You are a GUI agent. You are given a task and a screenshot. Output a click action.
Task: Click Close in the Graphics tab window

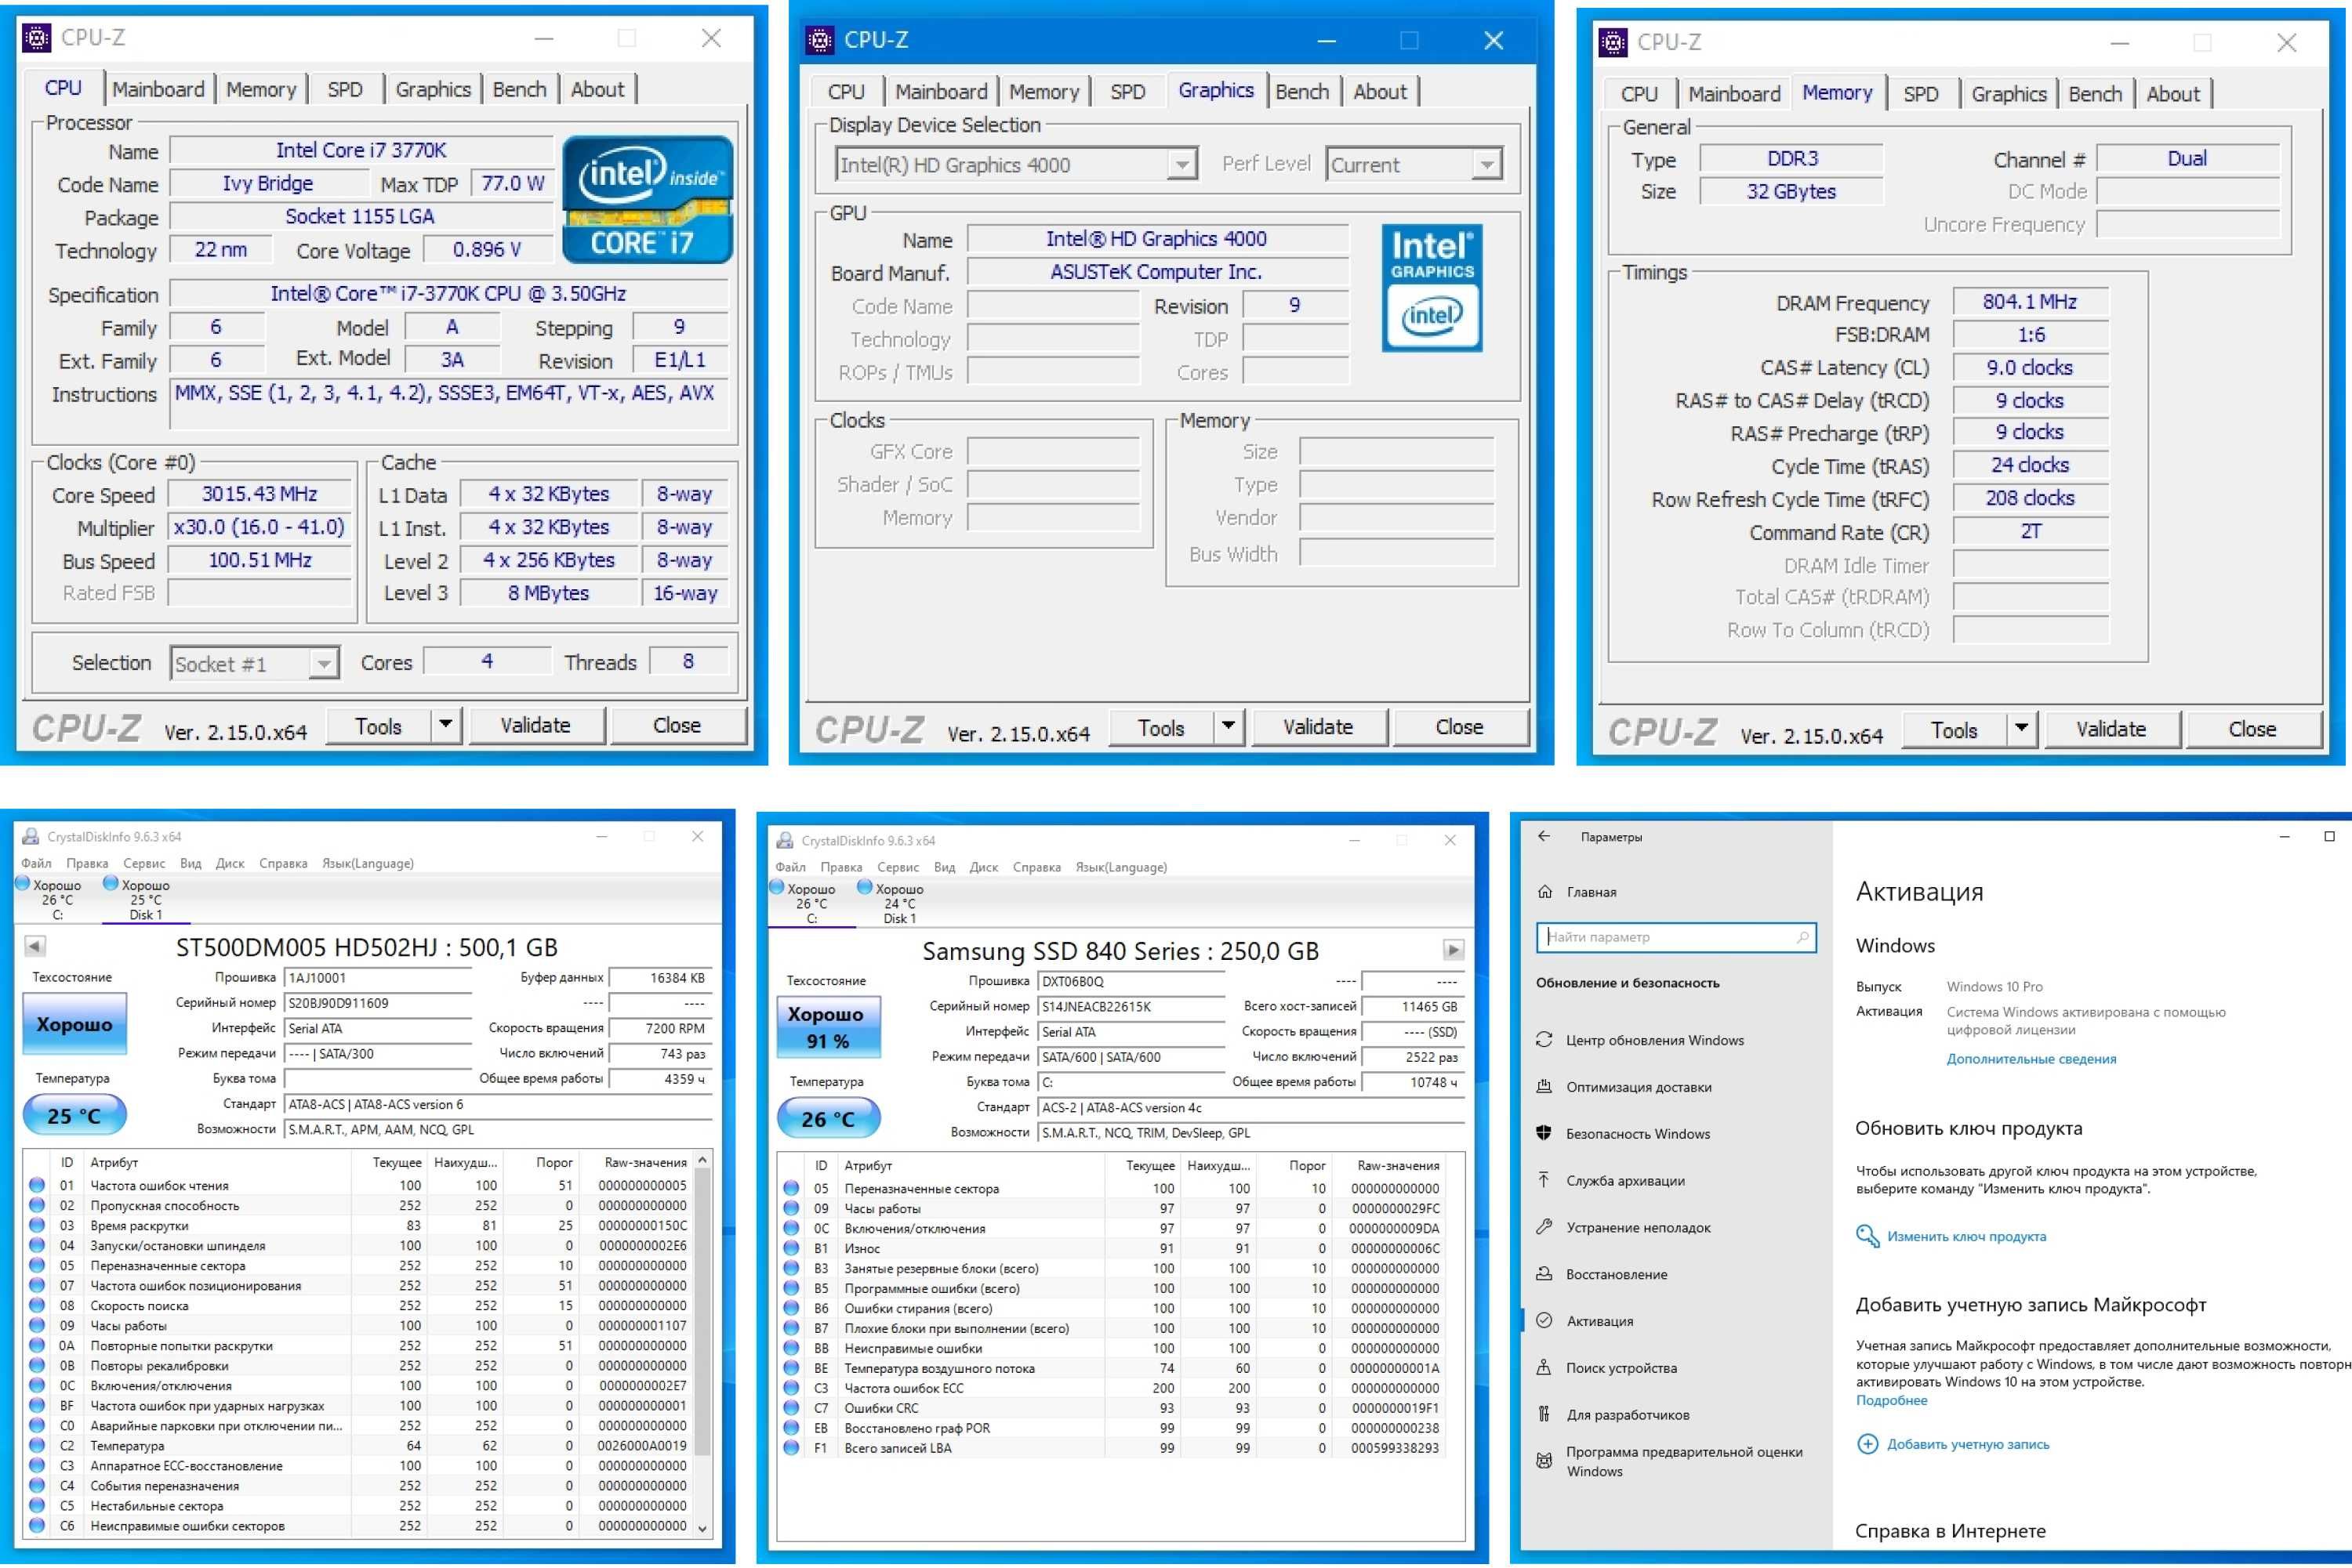pos(1458,727)
